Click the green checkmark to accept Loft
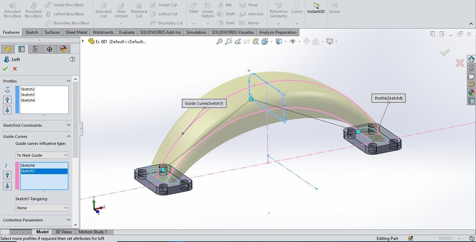 (x=5, y=69)
